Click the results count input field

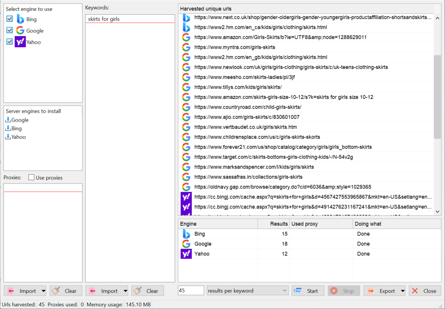pos(191,291)
